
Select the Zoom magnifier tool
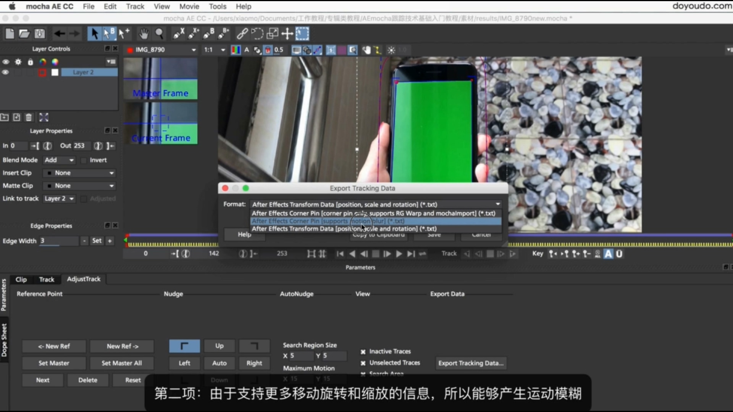point(159,34)
